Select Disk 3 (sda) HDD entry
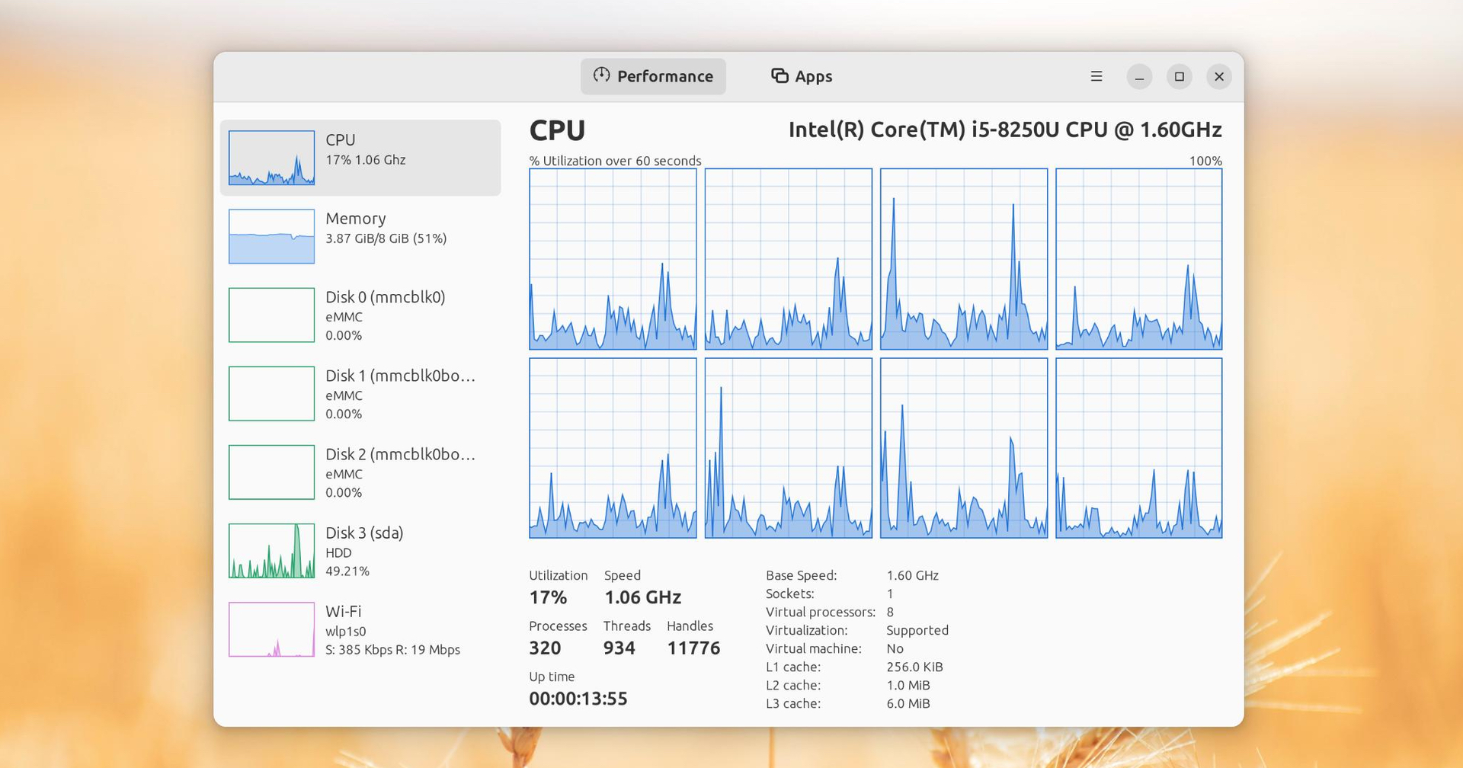 point(360,551)
